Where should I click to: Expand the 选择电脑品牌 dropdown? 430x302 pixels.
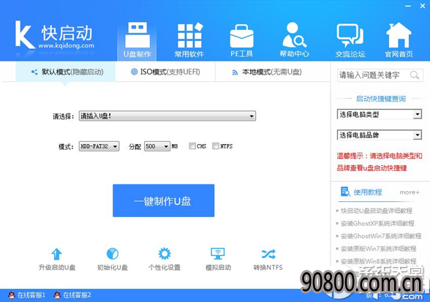point(379,135)
